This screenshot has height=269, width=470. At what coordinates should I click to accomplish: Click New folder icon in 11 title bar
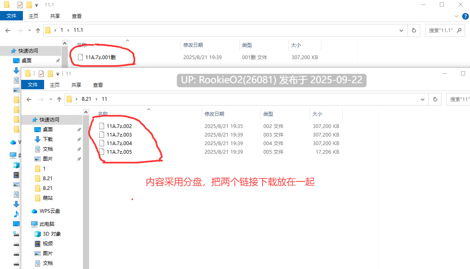pyautogui.click(x=50, y=74)
